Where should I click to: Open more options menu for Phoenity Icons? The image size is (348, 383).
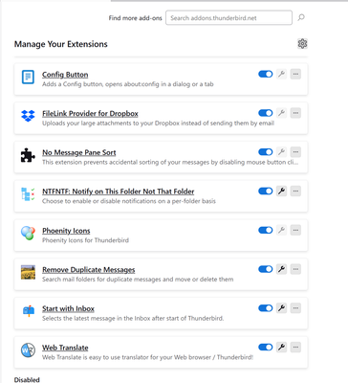(x=295, y=230)
